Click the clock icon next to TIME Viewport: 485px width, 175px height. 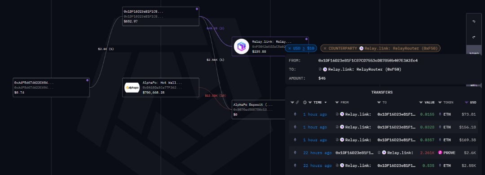[305, 102]
